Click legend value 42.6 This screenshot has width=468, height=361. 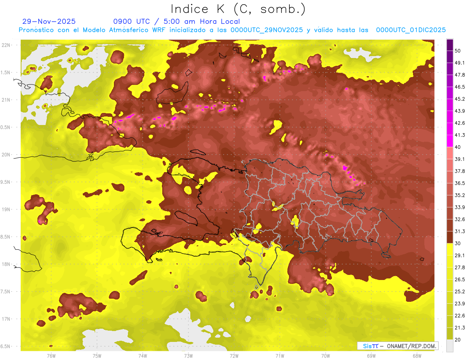pos(460,123)
